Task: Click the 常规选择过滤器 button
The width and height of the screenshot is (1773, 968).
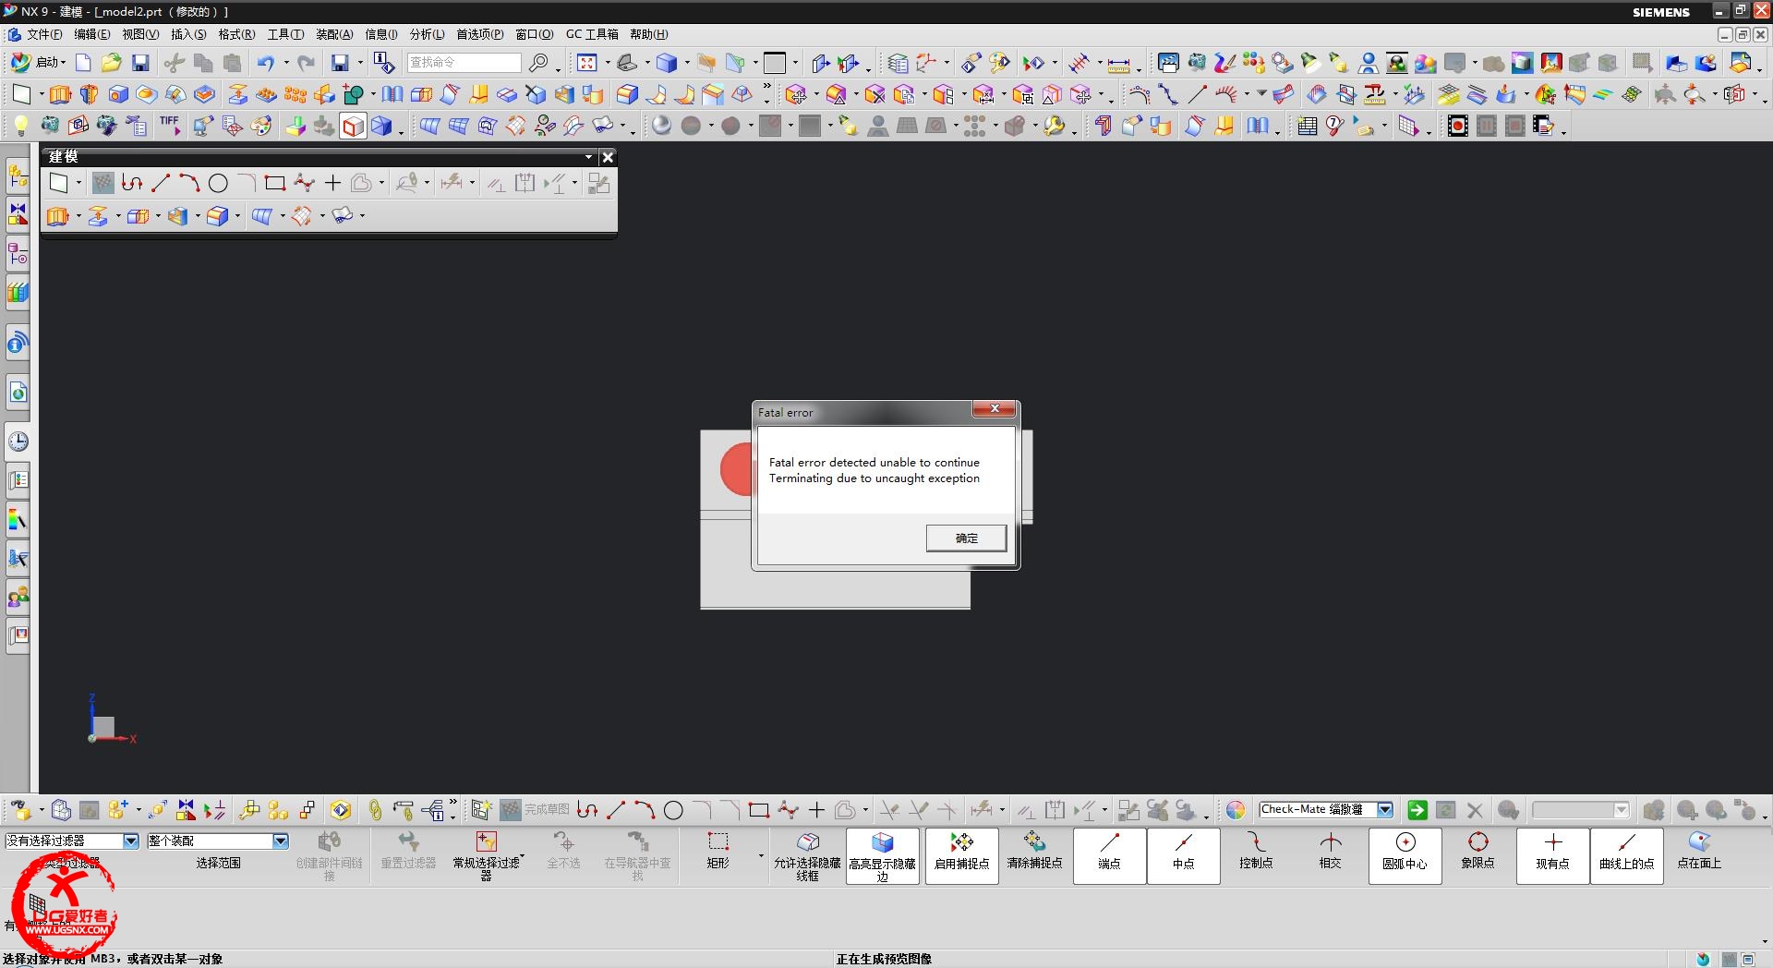Action: (x=486, y=855)
